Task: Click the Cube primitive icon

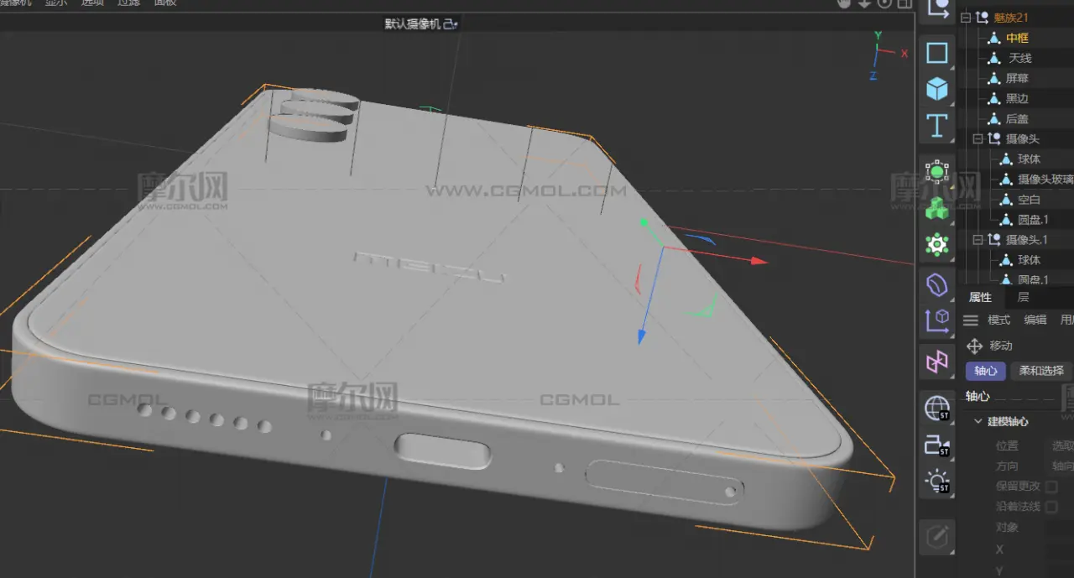Action: click(x=936, y=89)
